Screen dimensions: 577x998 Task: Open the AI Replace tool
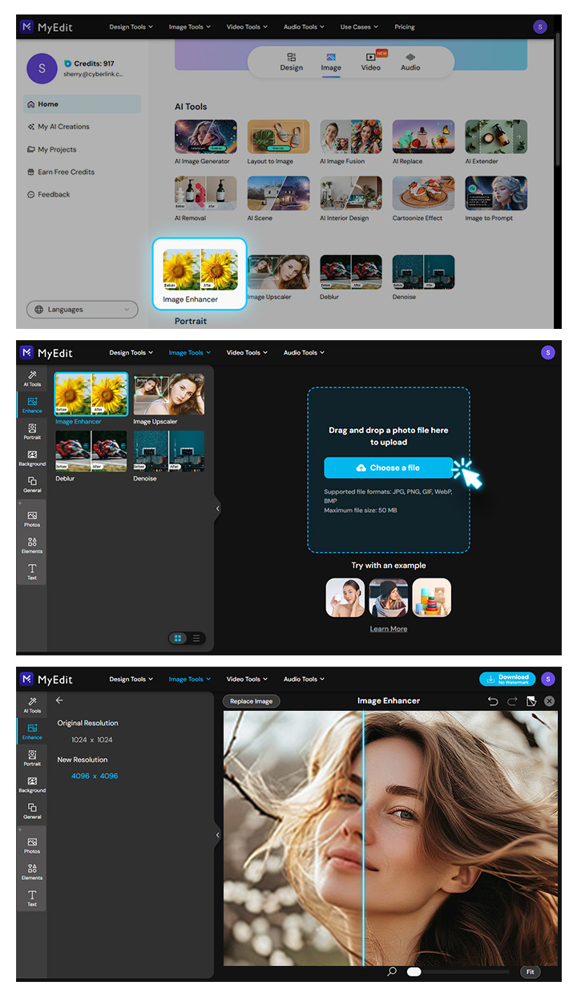(423, 141)
